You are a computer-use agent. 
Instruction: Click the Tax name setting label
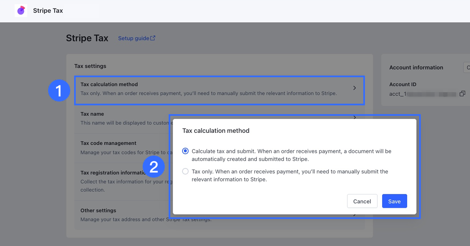click(x=92, y=114)
